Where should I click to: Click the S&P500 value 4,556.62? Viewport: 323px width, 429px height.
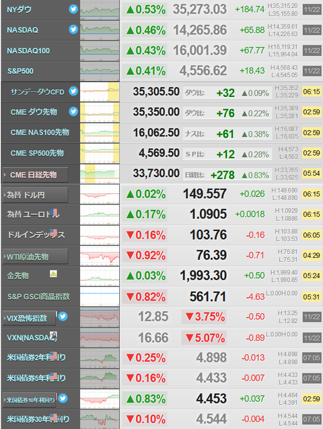[203, 71]
